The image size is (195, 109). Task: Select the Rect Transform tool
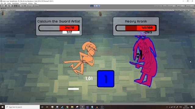coord(16,6)
